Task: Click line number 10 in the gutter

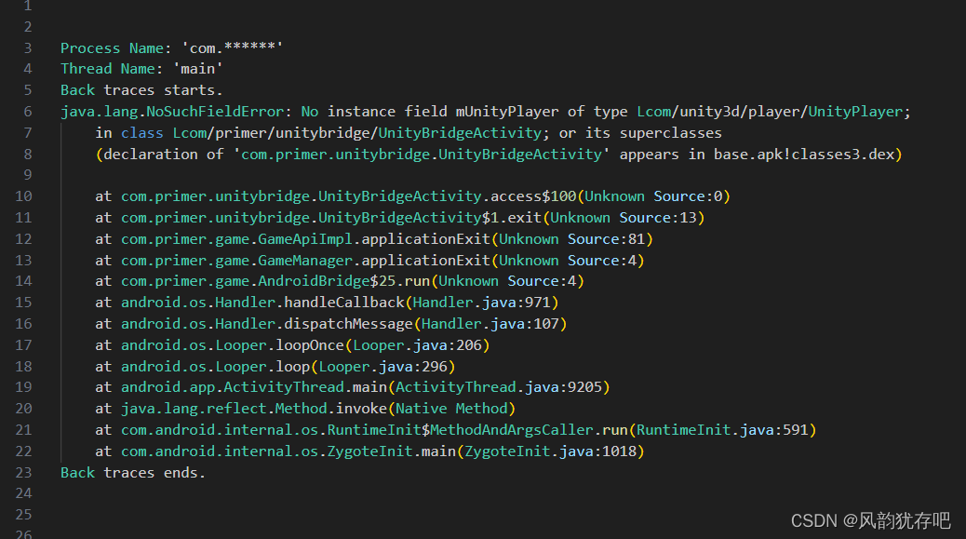Action: click(x=23, y=196)
